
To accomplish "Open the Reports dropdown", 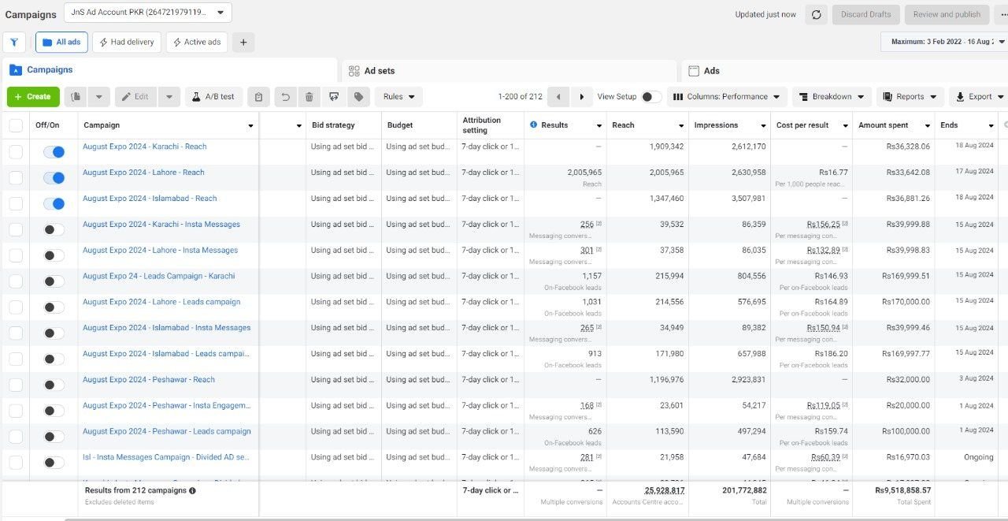I will tap(910, 97).
